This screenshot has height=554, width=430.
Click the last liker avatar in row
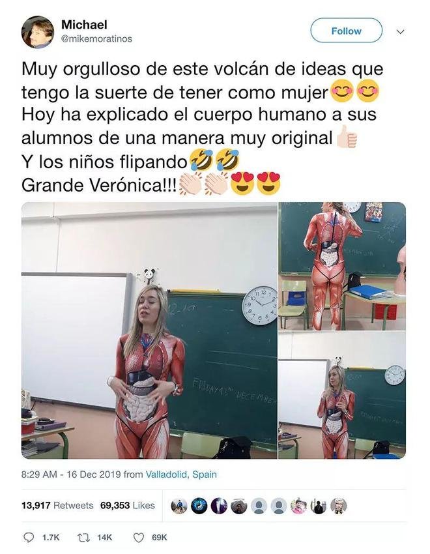[x=338, y=506]
